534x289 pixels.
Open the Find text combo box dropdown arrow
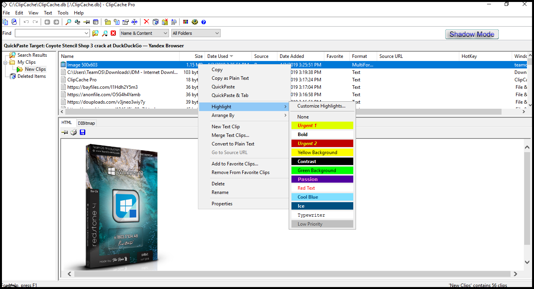[x=86, y=33]
